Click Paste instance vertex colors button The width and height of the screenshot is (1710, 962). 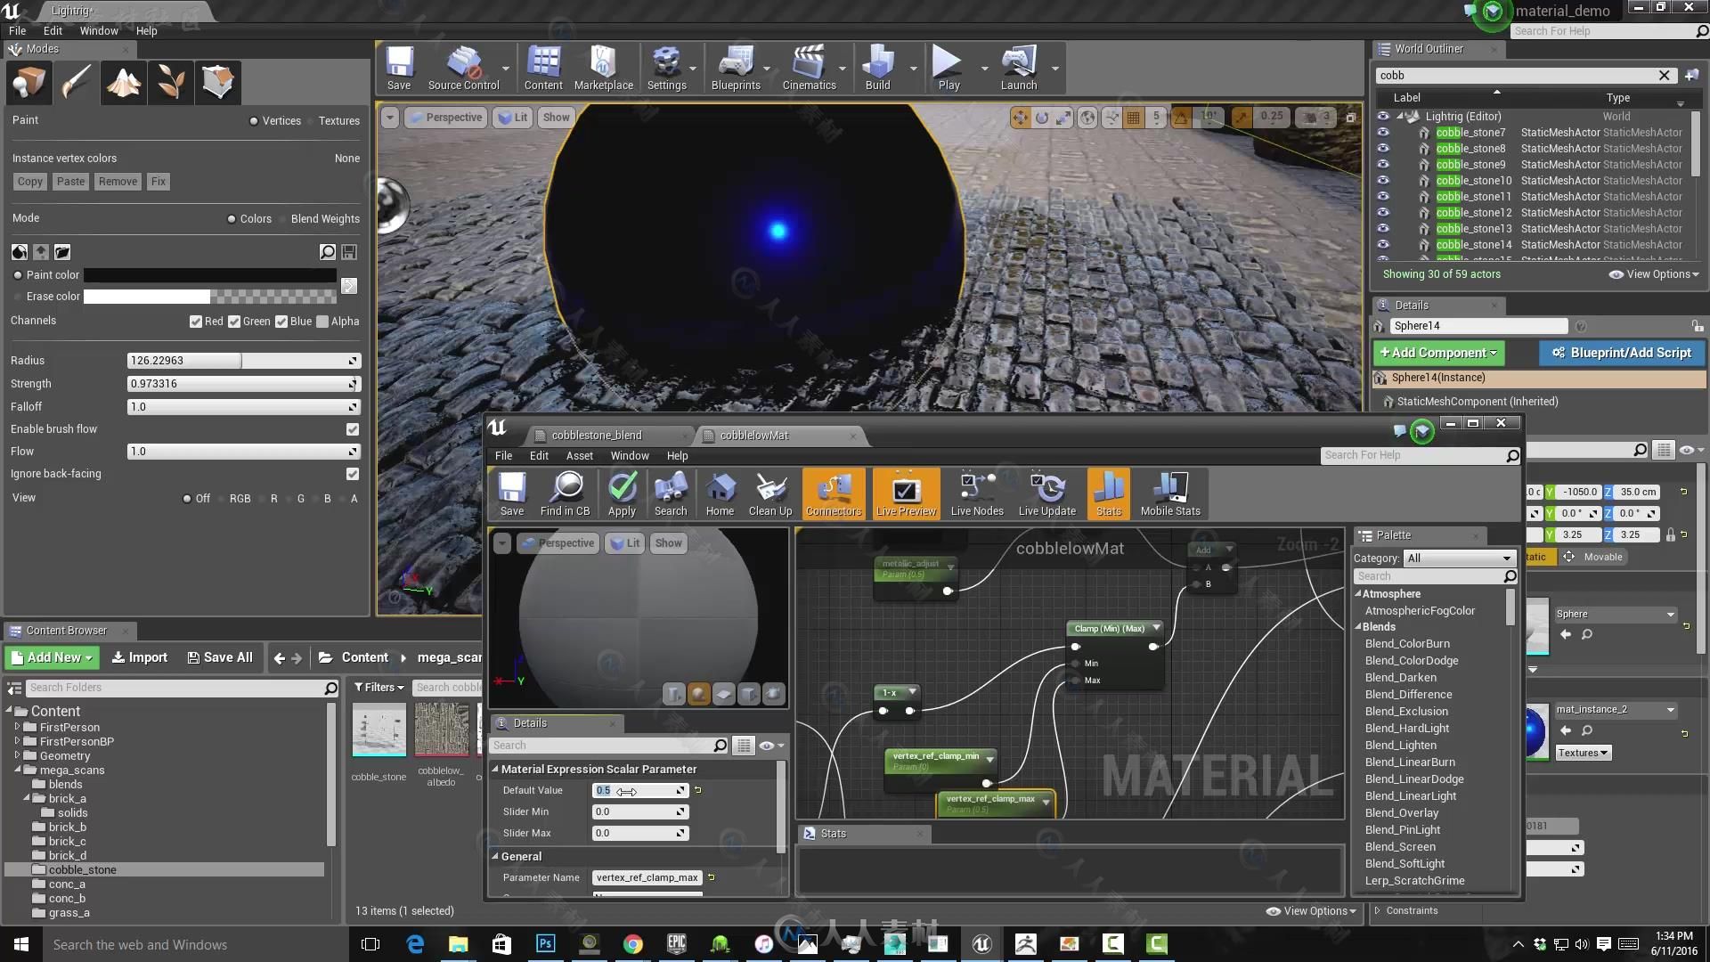pos(70,182)
